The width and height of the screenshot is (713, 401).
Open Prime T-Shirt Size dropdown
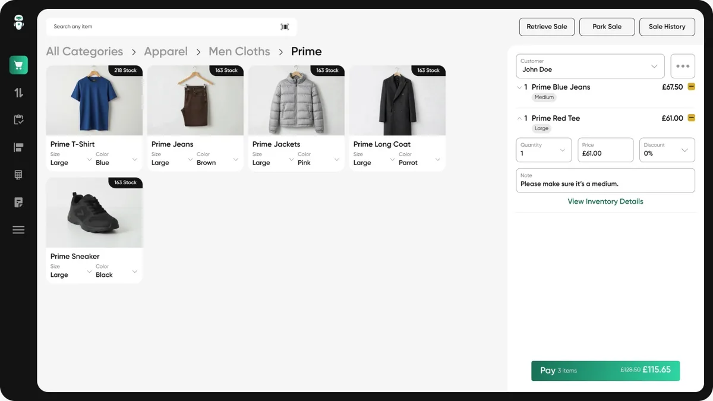pyautogui.click(x=71, y=159)
